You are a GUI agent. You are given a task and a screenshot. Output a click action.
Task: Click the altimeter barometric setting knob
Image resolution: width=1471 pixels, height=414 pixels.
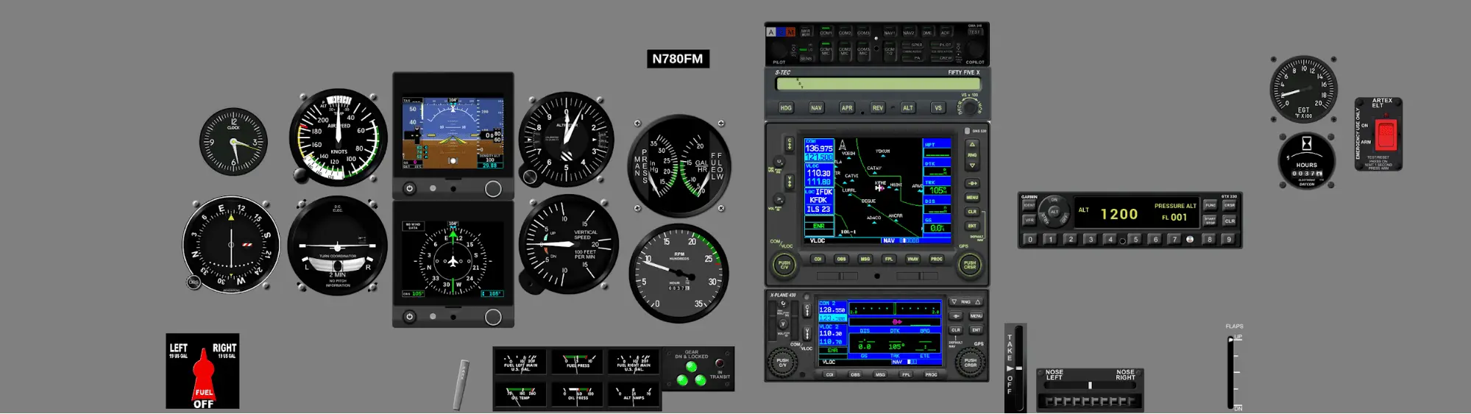(x=530, y=176)
